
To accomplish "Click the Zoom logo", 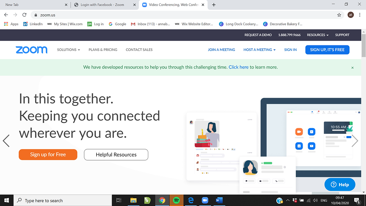I will click(31, 50).
